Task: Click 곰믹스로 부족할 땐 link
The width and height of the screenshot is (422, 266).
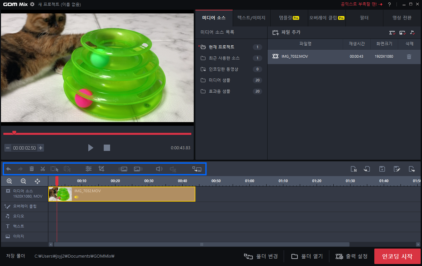Action: coord(362,4)
